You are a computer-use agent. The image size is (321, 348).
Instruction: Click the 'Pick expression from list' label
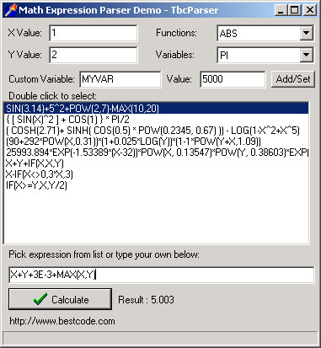[x=104, y=254]
